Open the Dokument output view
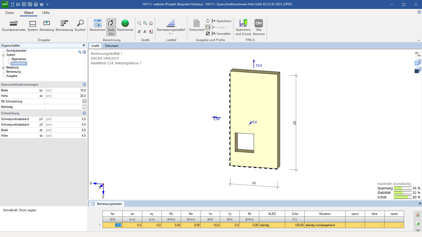The height and width of the screenshot is (237, 422). click(196, 26)
